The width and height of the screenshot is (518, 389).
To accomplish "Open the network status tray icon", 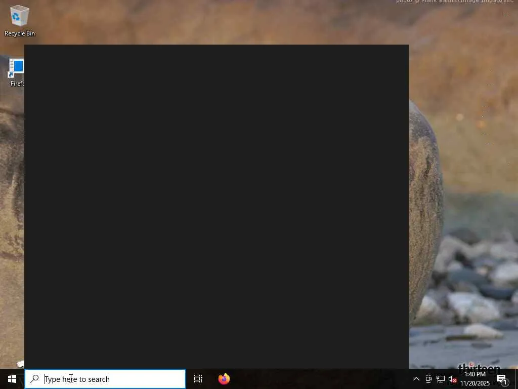I will [x=441, y=379].
